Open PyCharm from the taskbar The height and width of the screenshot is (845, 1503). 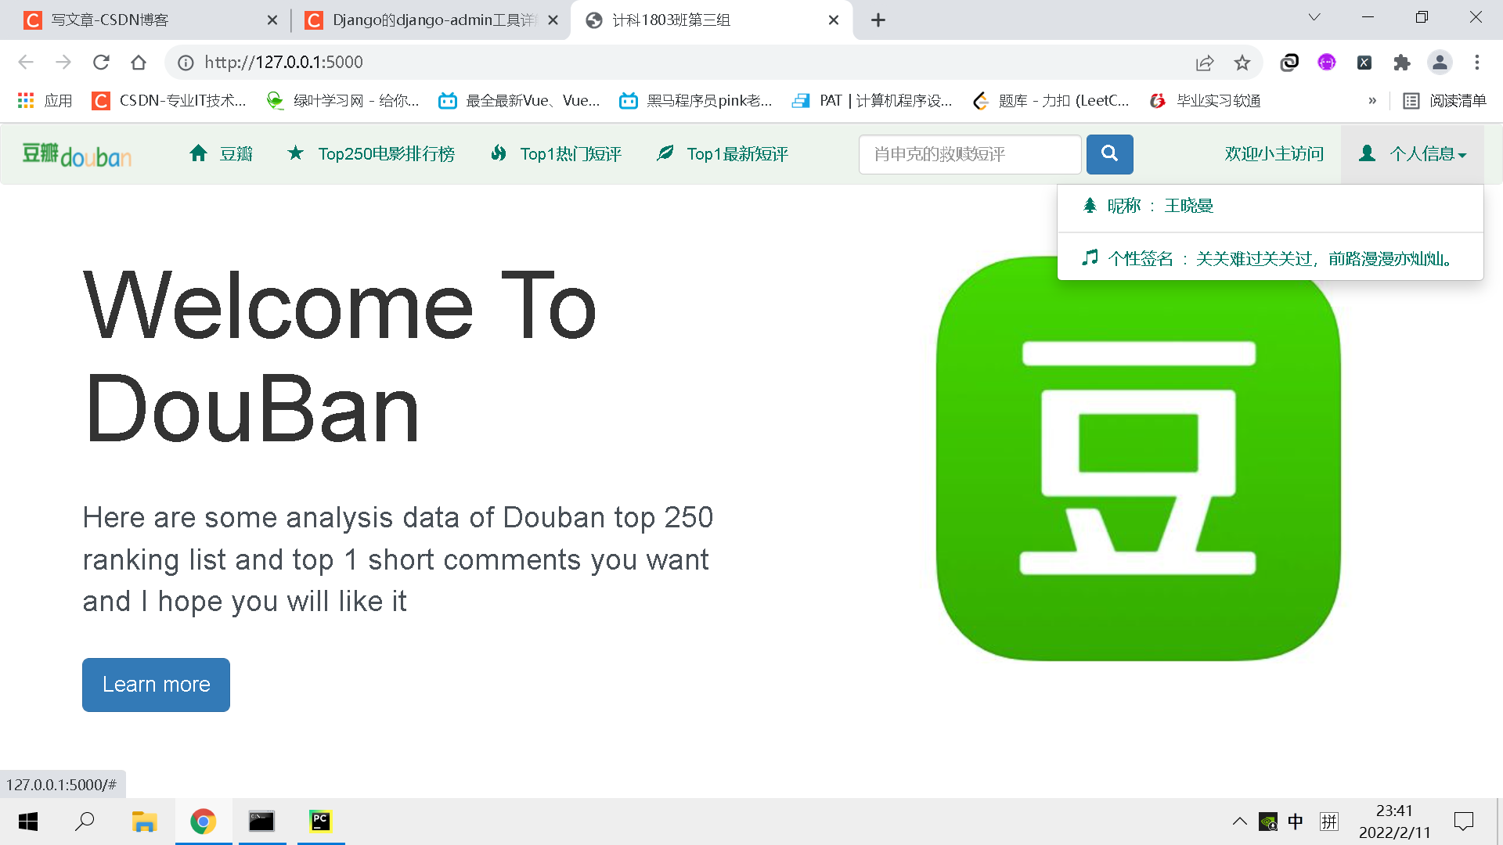pyautogui.click(x=321, y=821)
